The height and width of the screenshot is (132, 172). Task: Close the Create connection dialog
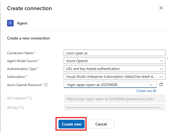pos(161,8)
